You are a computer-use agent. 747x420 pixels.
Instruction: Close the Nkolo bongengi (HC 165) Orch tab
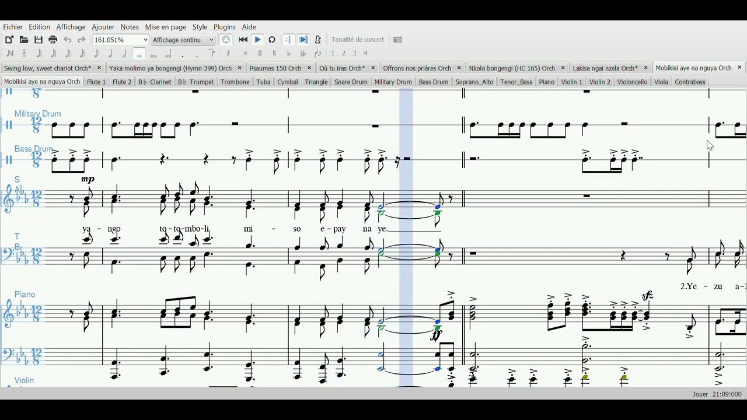point(563,68)
